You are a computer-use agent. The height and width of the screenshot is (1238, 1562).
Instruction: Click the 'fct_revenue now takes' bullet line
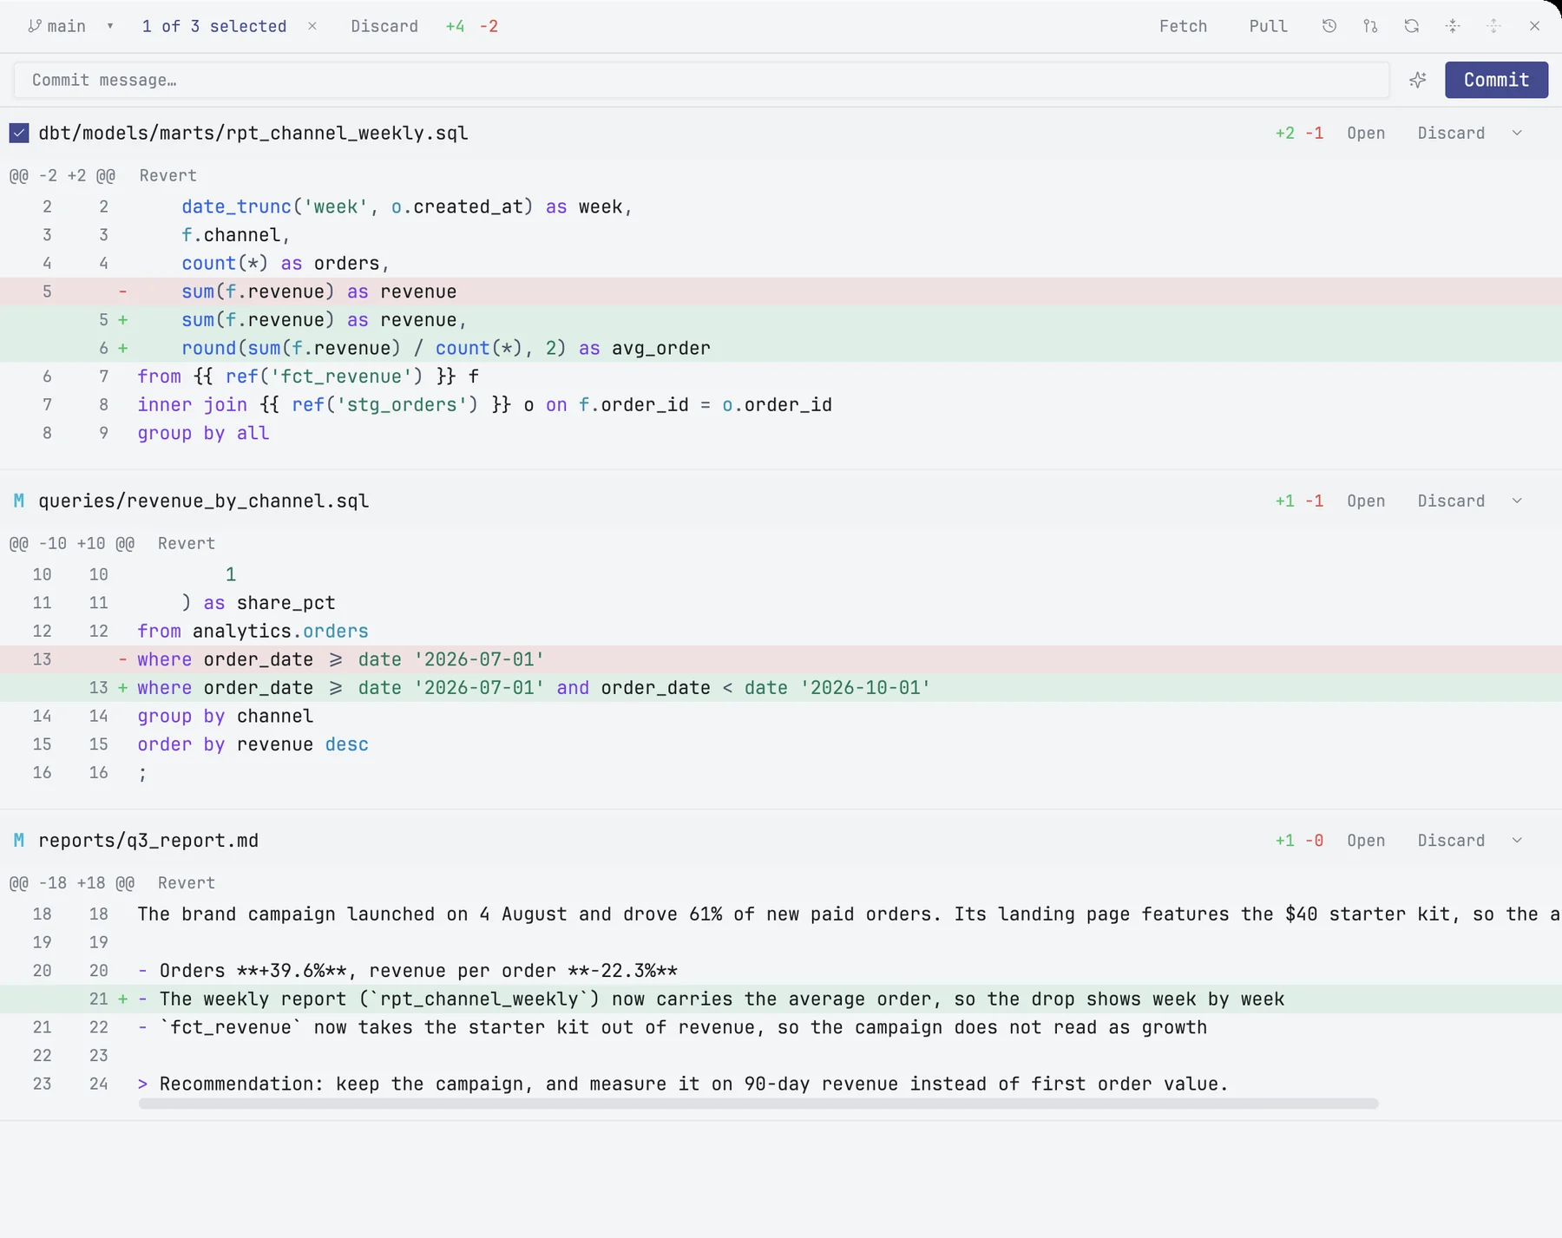[x=781, y=1027]
